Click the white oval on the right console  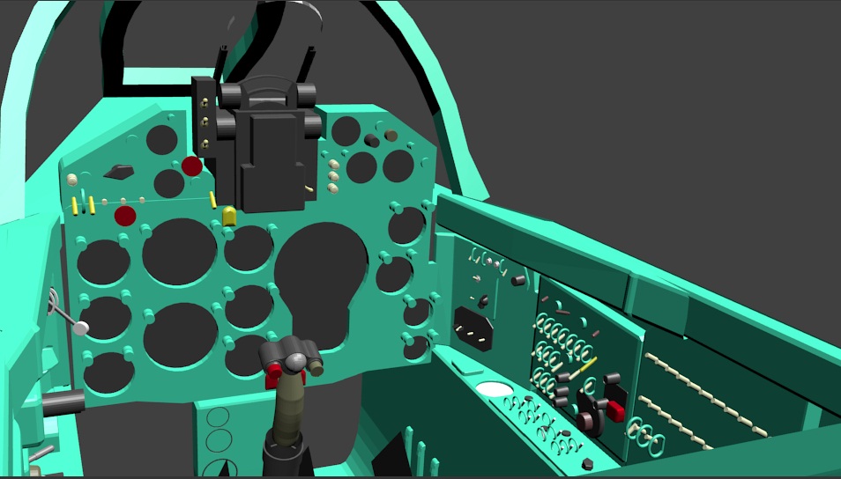(494, 389)
